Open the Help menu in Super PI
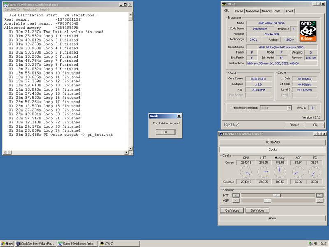The width and height of the screenshot is (329, 247). tap(45, 9)
